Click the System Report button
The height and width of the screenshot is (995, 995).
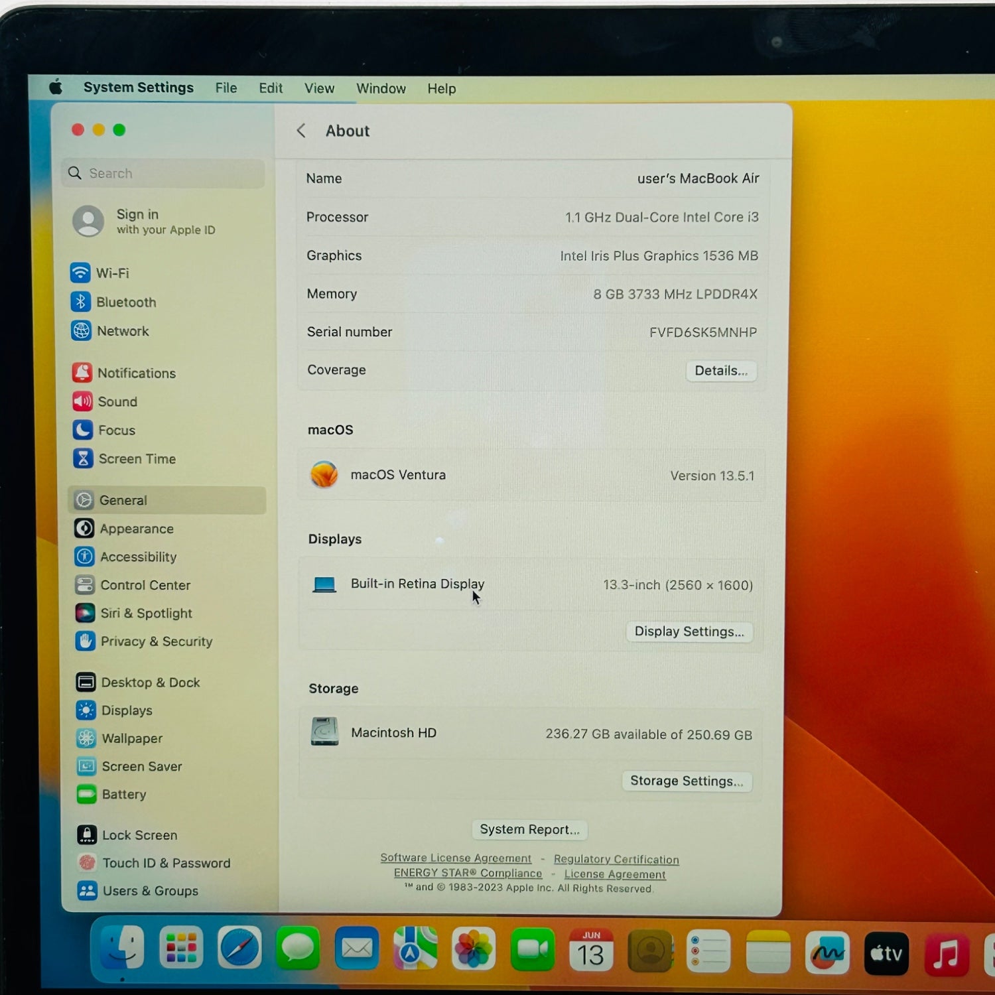pyautogui.click(x=529, y=829)
